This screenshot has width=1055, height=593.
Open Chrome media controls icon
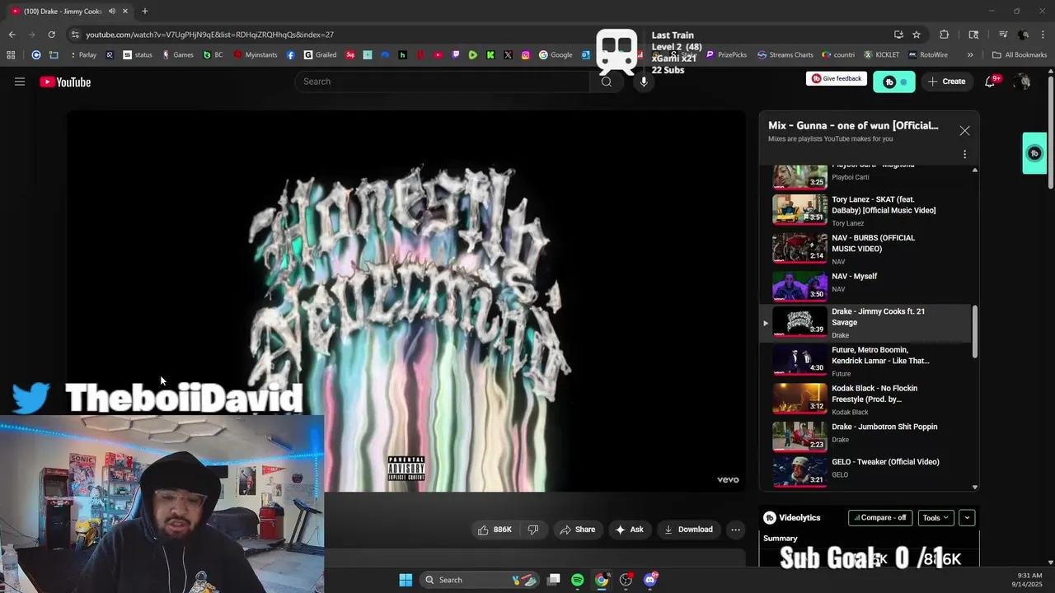pos(1003,35)
